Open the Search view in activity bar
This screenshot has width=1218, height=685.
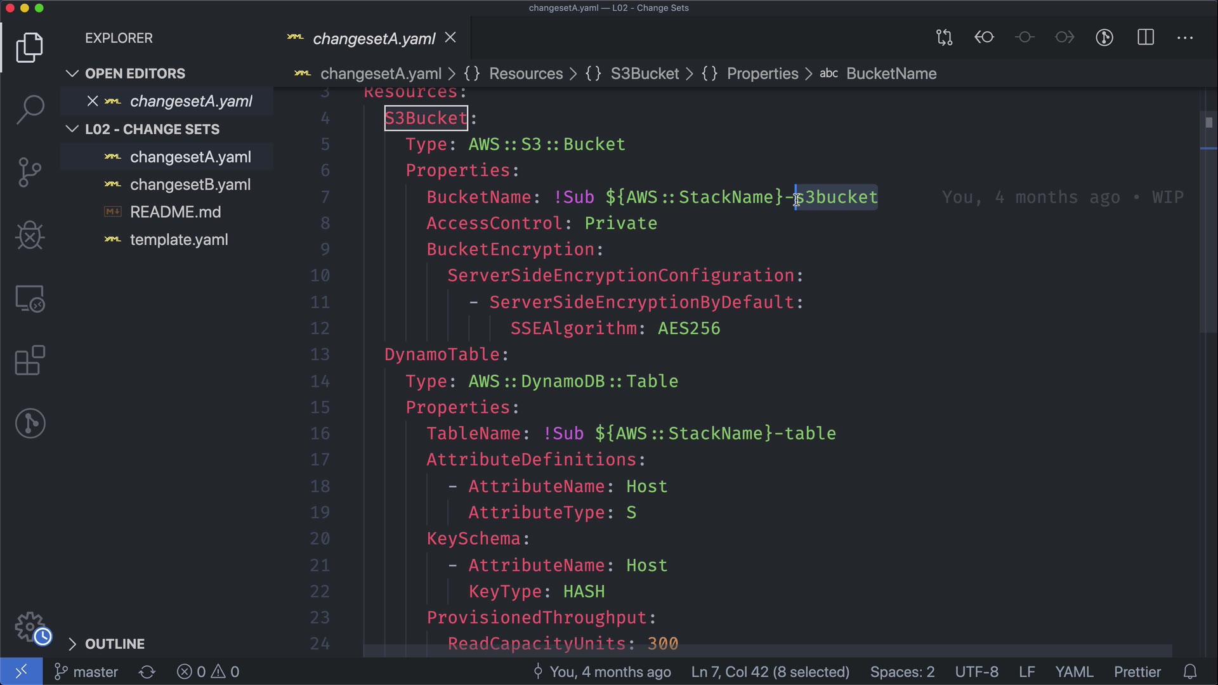pyautogui.click(x=30, y=109)
